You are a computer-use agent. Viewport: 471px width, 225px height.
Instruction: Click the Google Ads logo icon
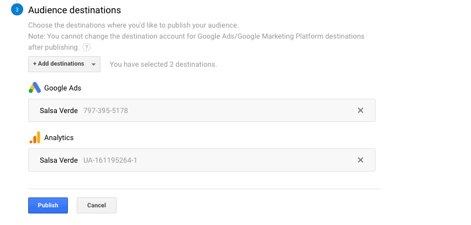(x=34, y=88)
